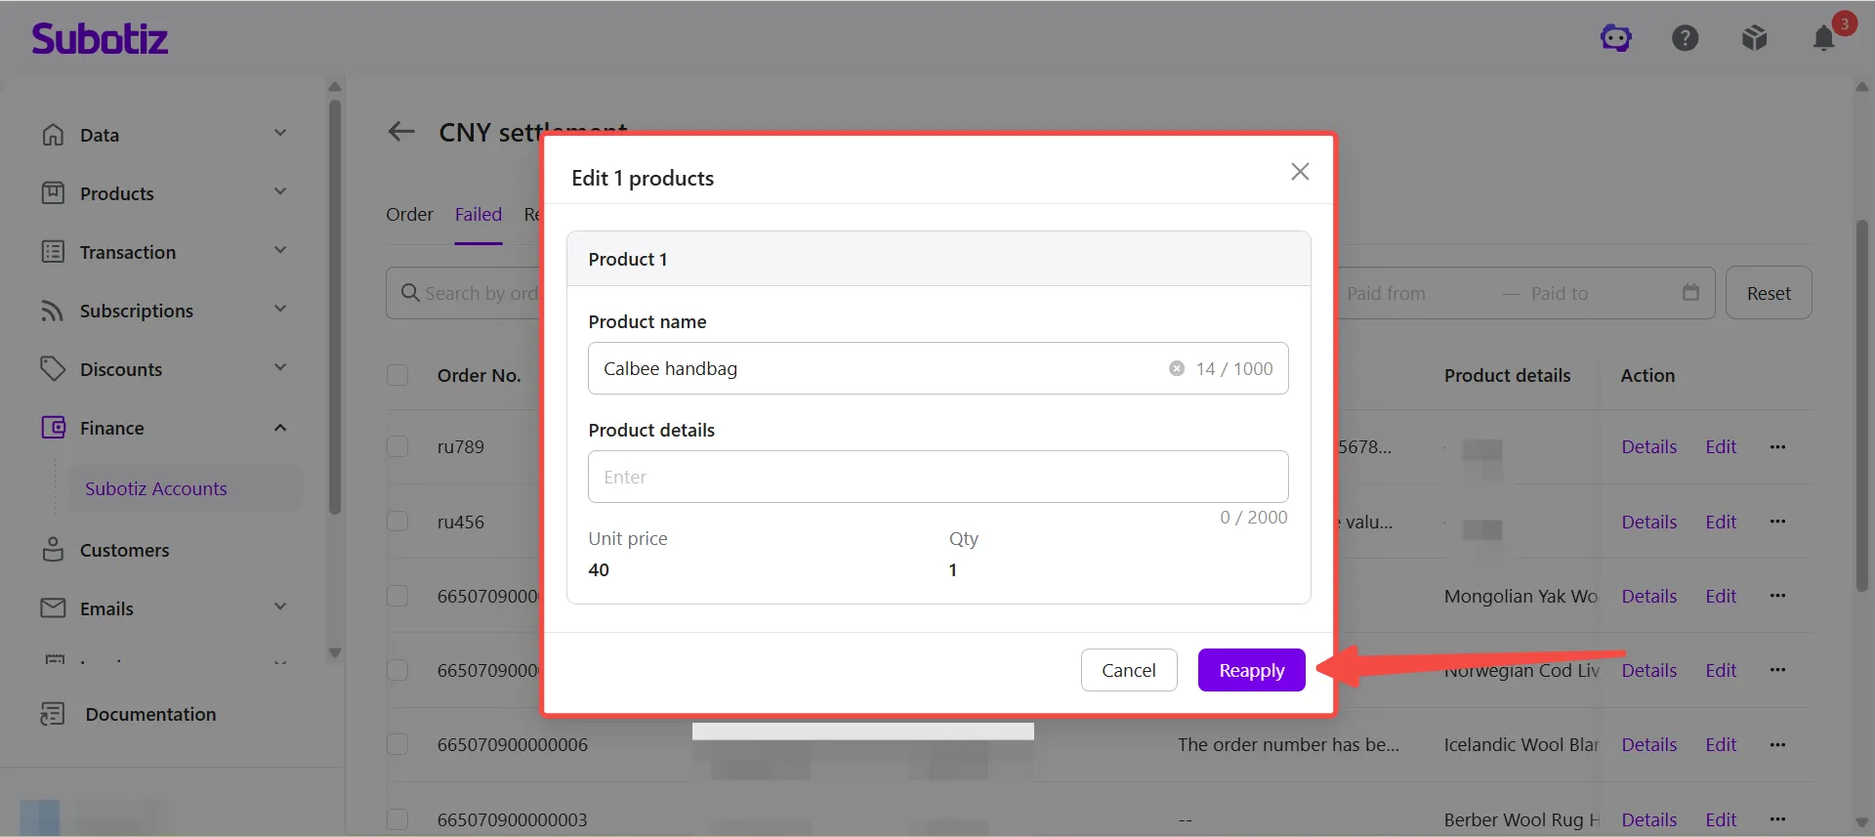Switch to the Failed tab
The height and width of the screenshot is (837, 1875).
click(479, 214)
